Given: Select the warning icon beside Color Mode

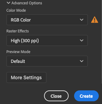Looking at the screenshot, I should 95,20.
